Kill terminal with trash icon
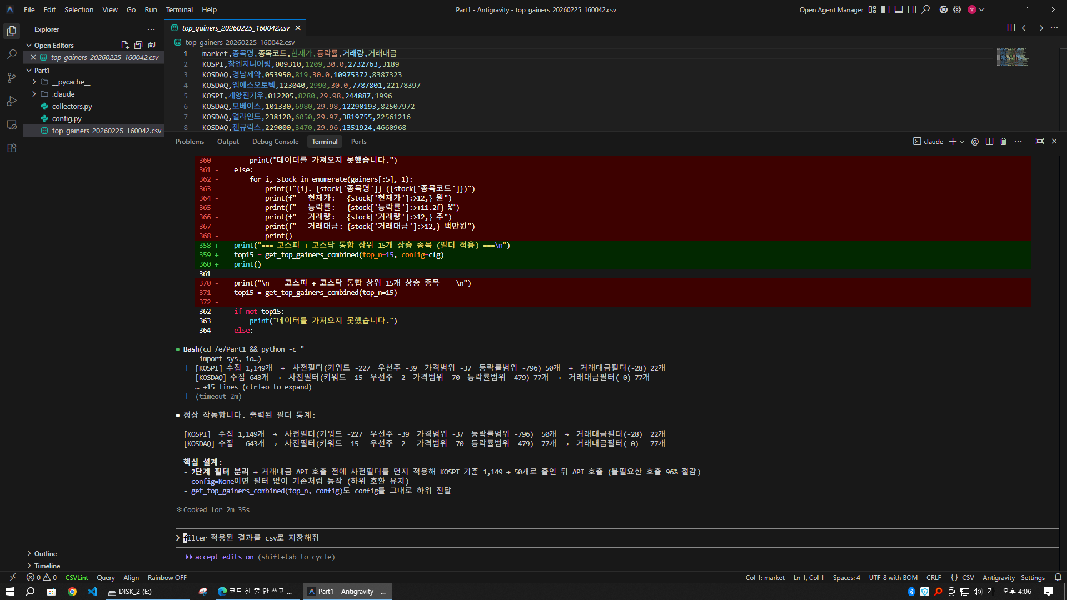Image resolution: width=1067 pixels, height=600 pixels. coord(1003,142)
